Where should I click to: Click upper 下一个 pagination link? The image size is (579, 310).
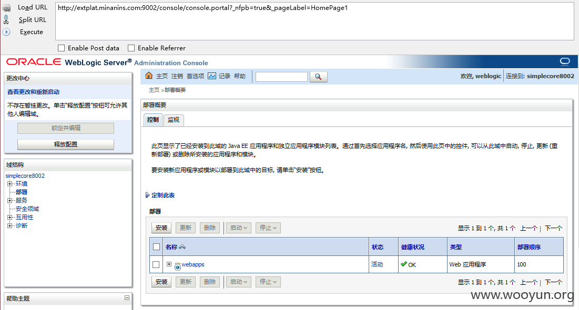click(554, 228)
